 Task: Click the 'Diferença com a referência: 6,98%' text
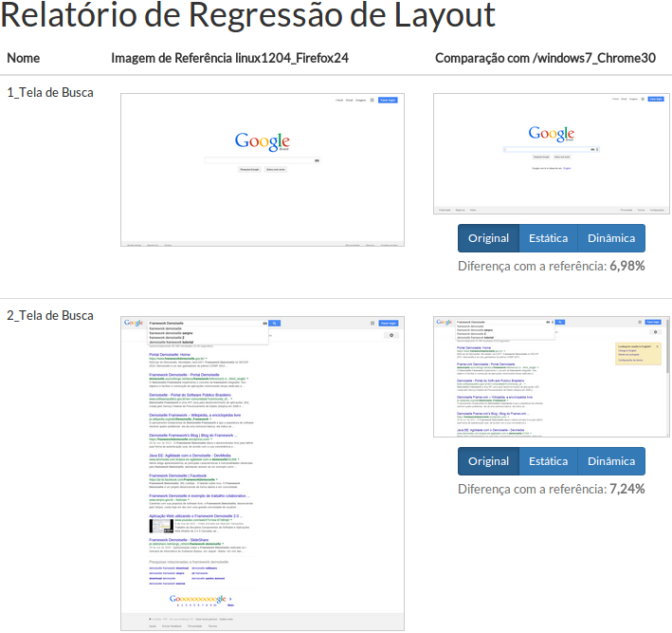[552, 266]
